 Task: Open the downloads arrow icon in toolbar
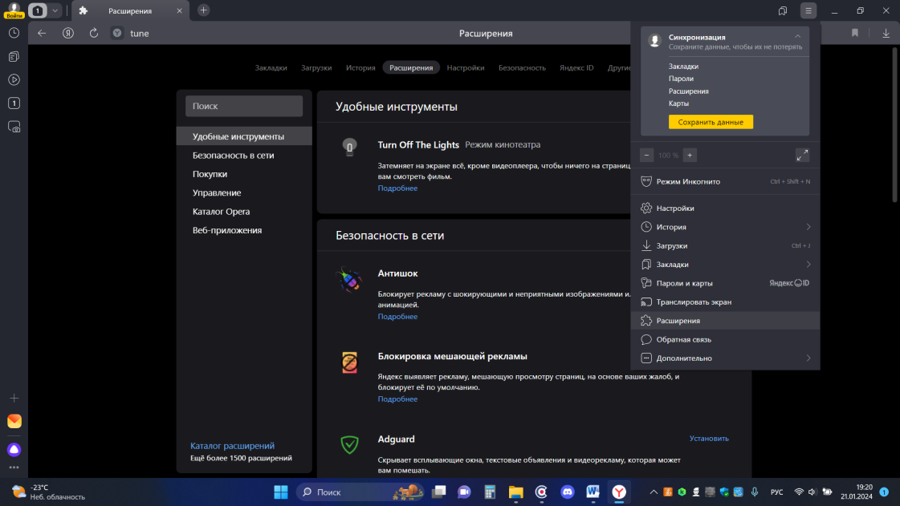point(886,33)
